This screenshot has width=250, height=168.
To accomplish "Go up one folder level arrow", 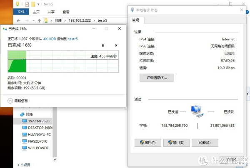I will click(39, 20).
